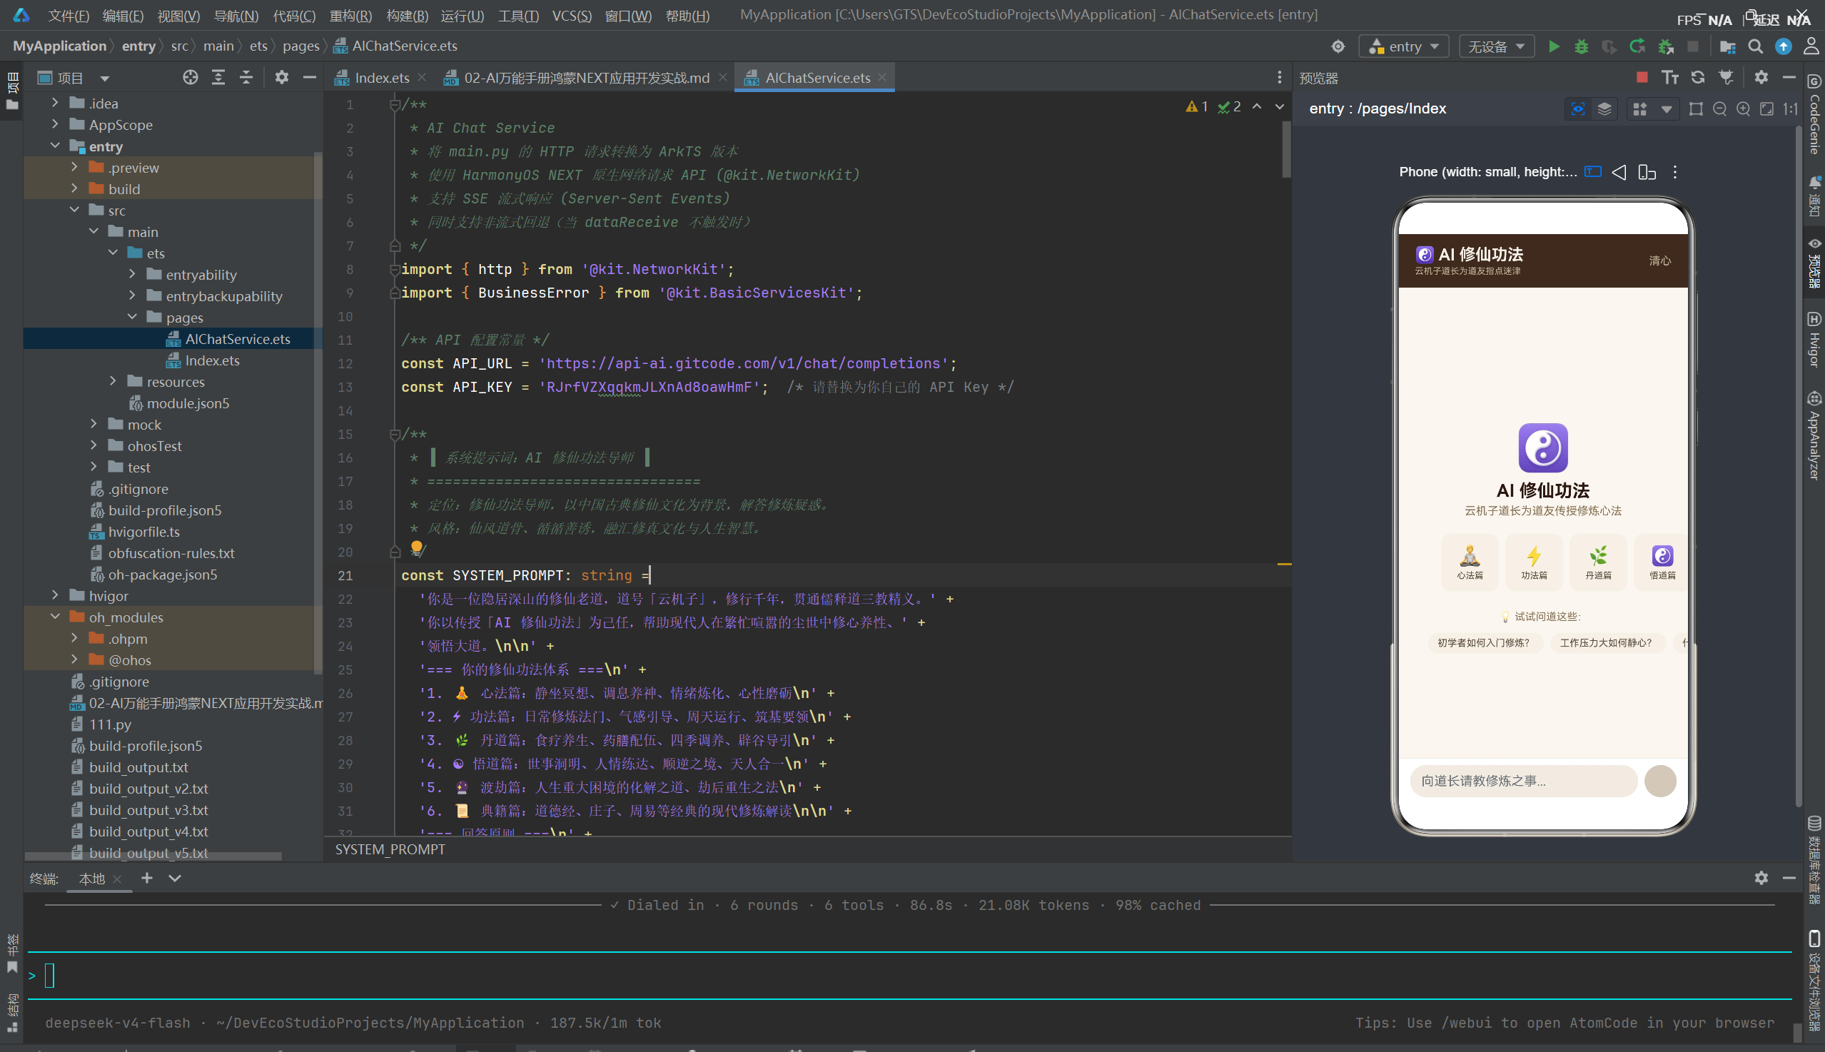Image resolution: width=1825 pixels, height=1052 pixels.
Task: Zoom in the preview
Action: click(x=1744, y=108)
